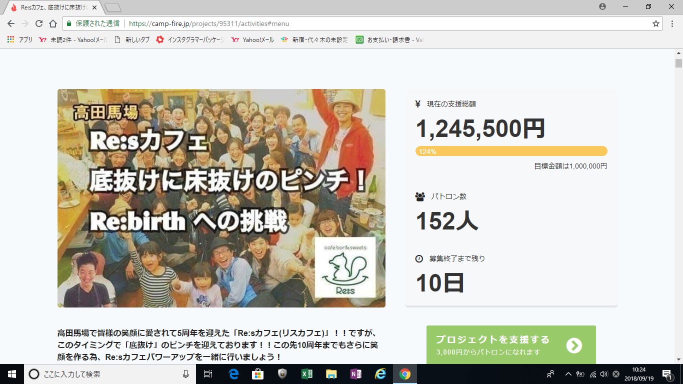Viewport: 683px width, 384px height.
Task: Open the 未読2件 Yahoo!メール bookmark
Action: (72, 39)
